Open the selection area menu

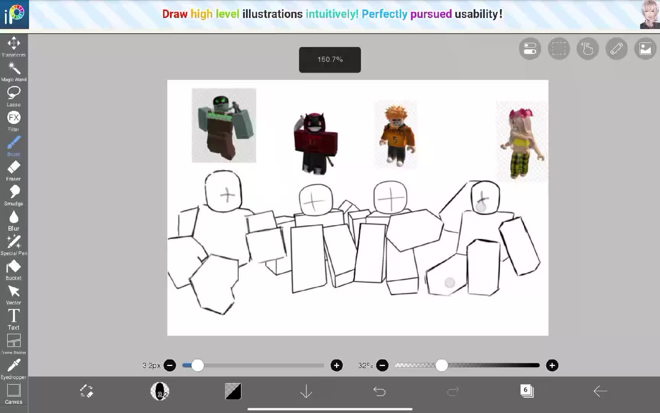[559, 49]
